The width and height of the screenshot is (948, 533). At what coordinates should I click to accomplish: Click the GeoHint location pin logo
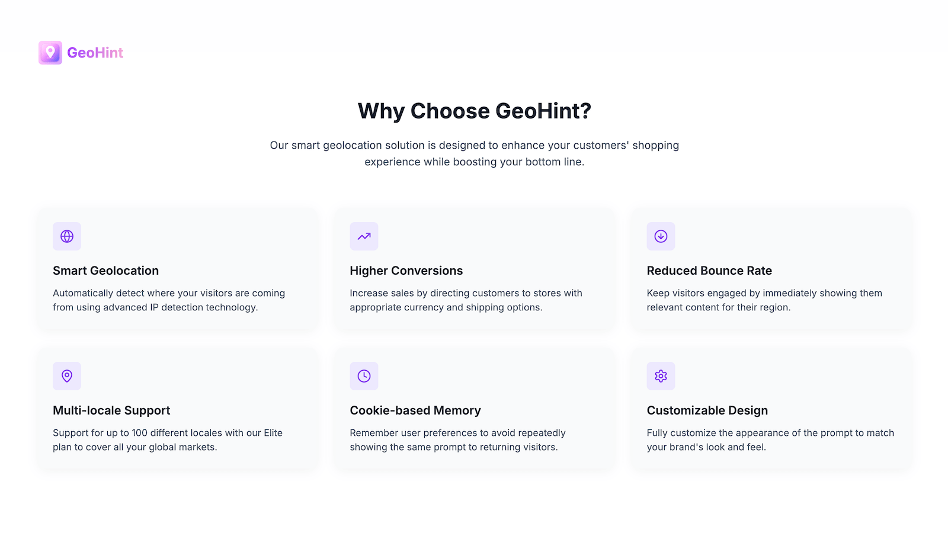pyautogui.click(x=50, y=52)
